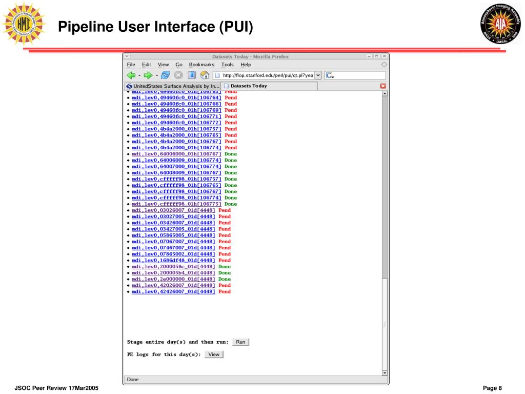Open link mdi,lev0,49460fc0_01h[106764]
Screen dimensions: 525x394
pos(176,98)
